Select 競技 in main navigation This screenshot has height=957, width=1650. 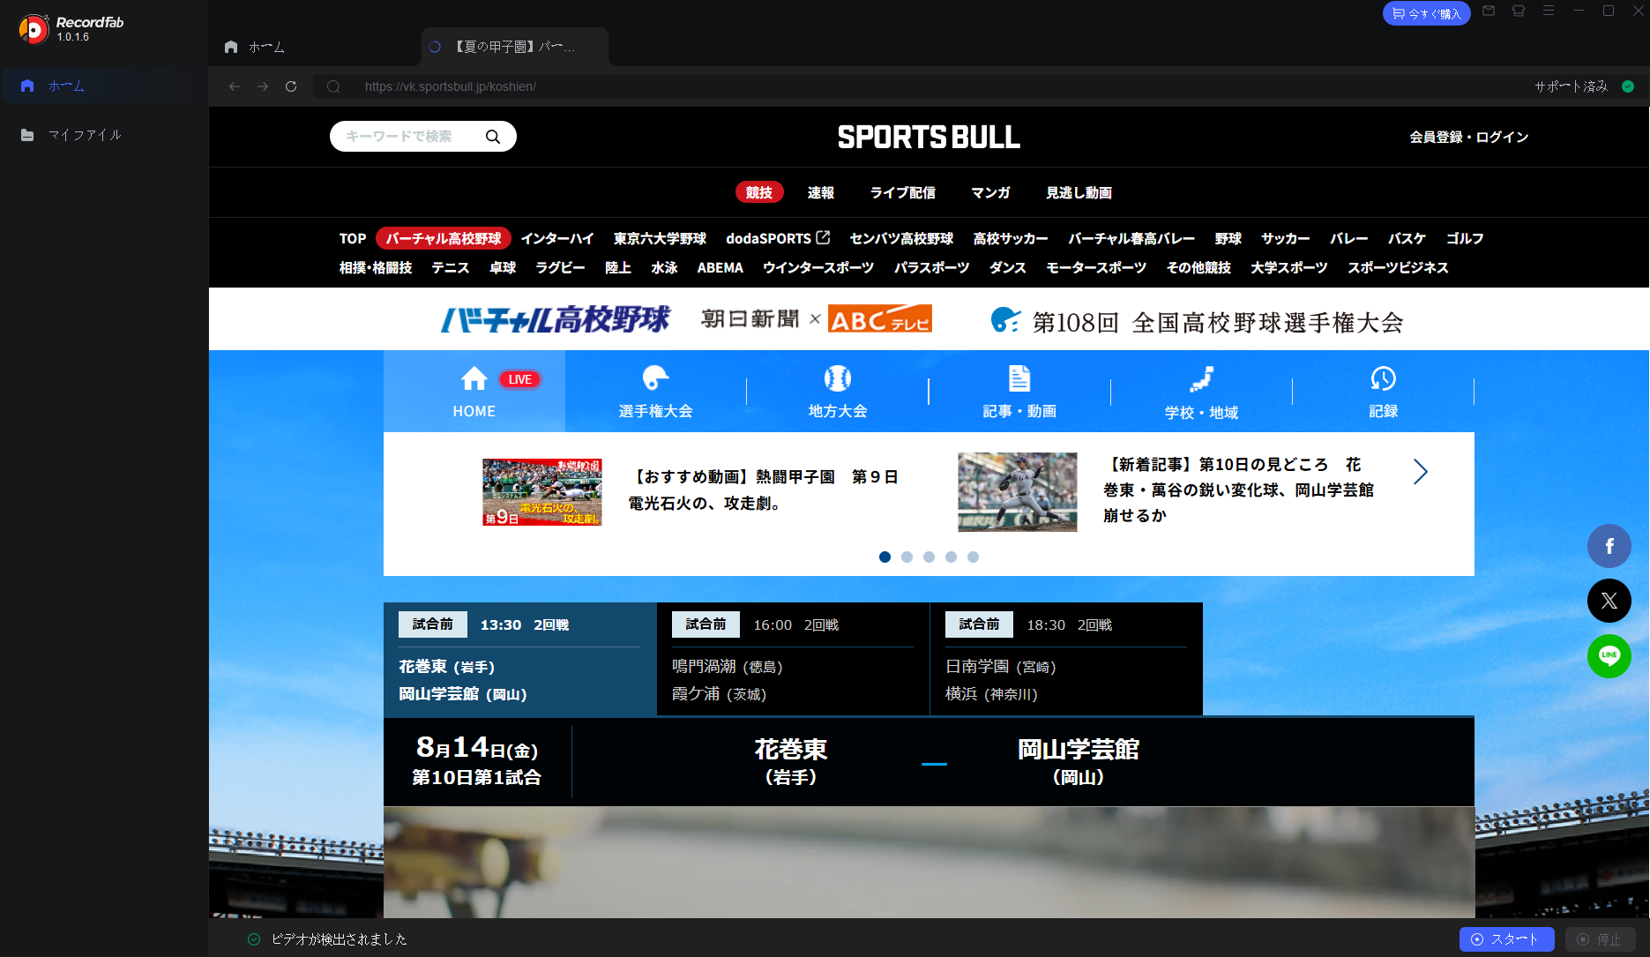click(759, 192)
